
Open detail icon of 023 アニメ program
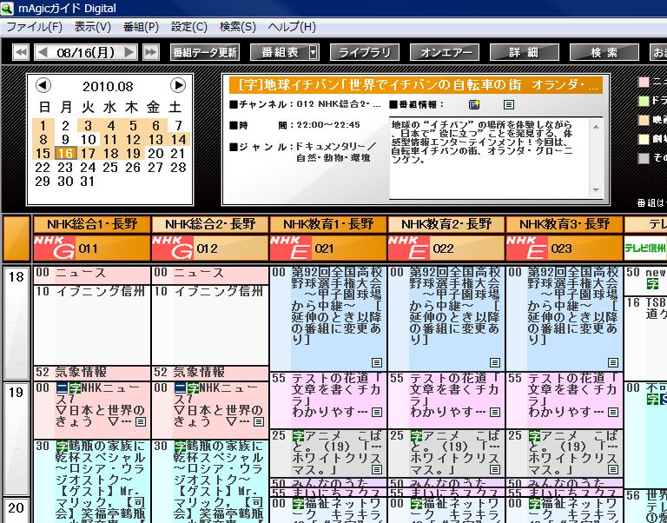(613, 469)
